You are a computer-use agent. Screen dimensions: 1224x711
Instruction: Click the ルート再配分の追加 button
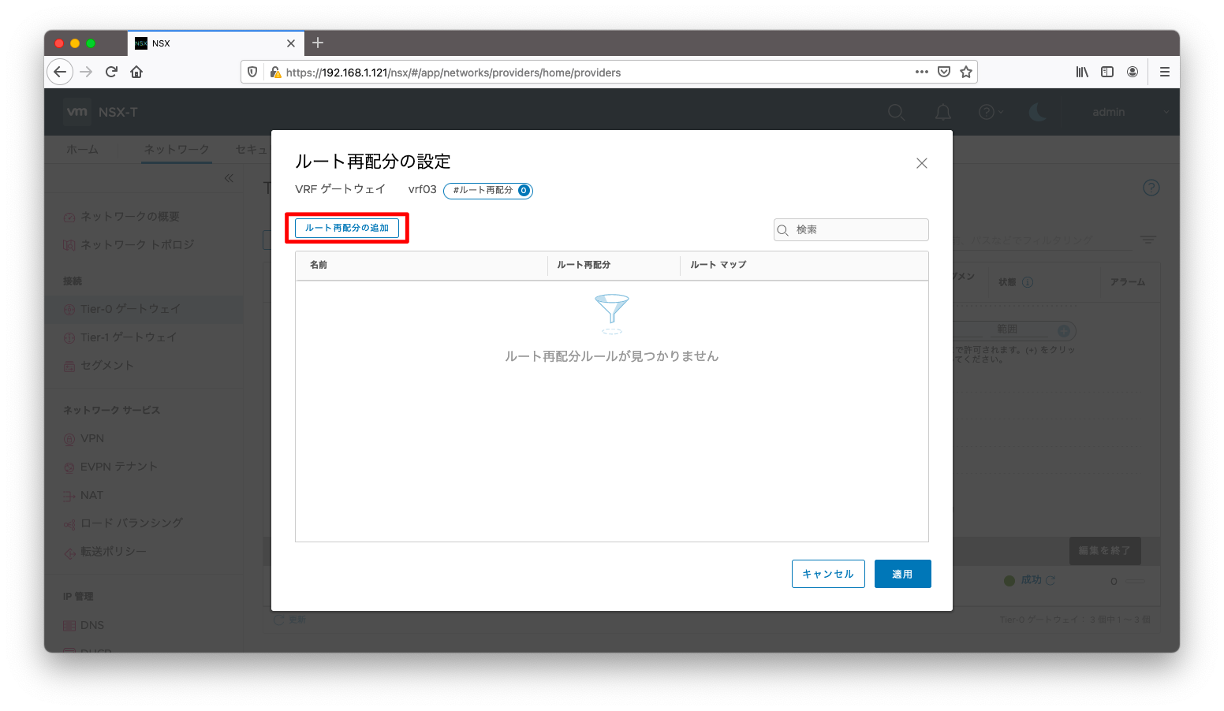click(x=347, y=228)
